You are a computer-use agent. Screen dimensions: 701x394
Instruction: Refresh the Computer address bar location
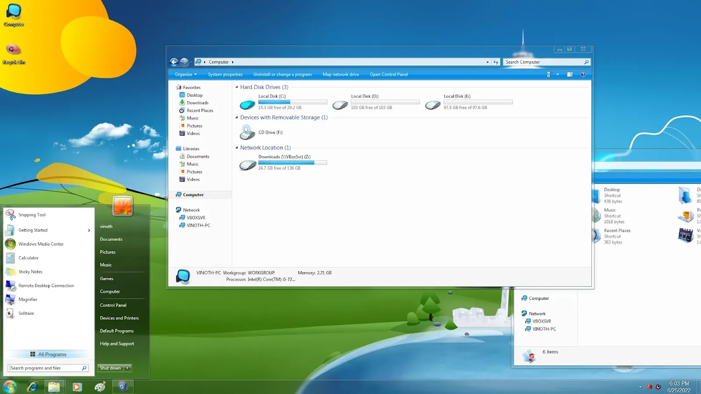click(496, 62)
